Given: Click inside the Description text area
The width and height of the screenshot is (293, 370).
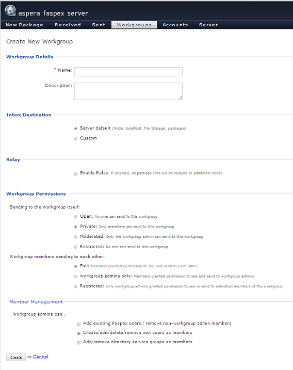Looking at the screenshot, I should [128, 91].
